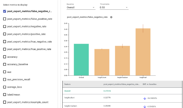Click the down arrow for height:short diff

[x=145, y=98]
